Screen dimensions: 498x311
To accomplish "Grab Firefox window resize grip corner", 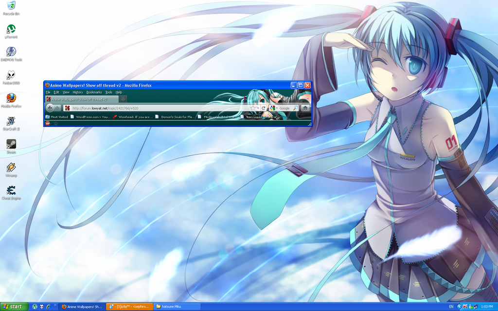I will pyautogui.click(x=310, y=124).
